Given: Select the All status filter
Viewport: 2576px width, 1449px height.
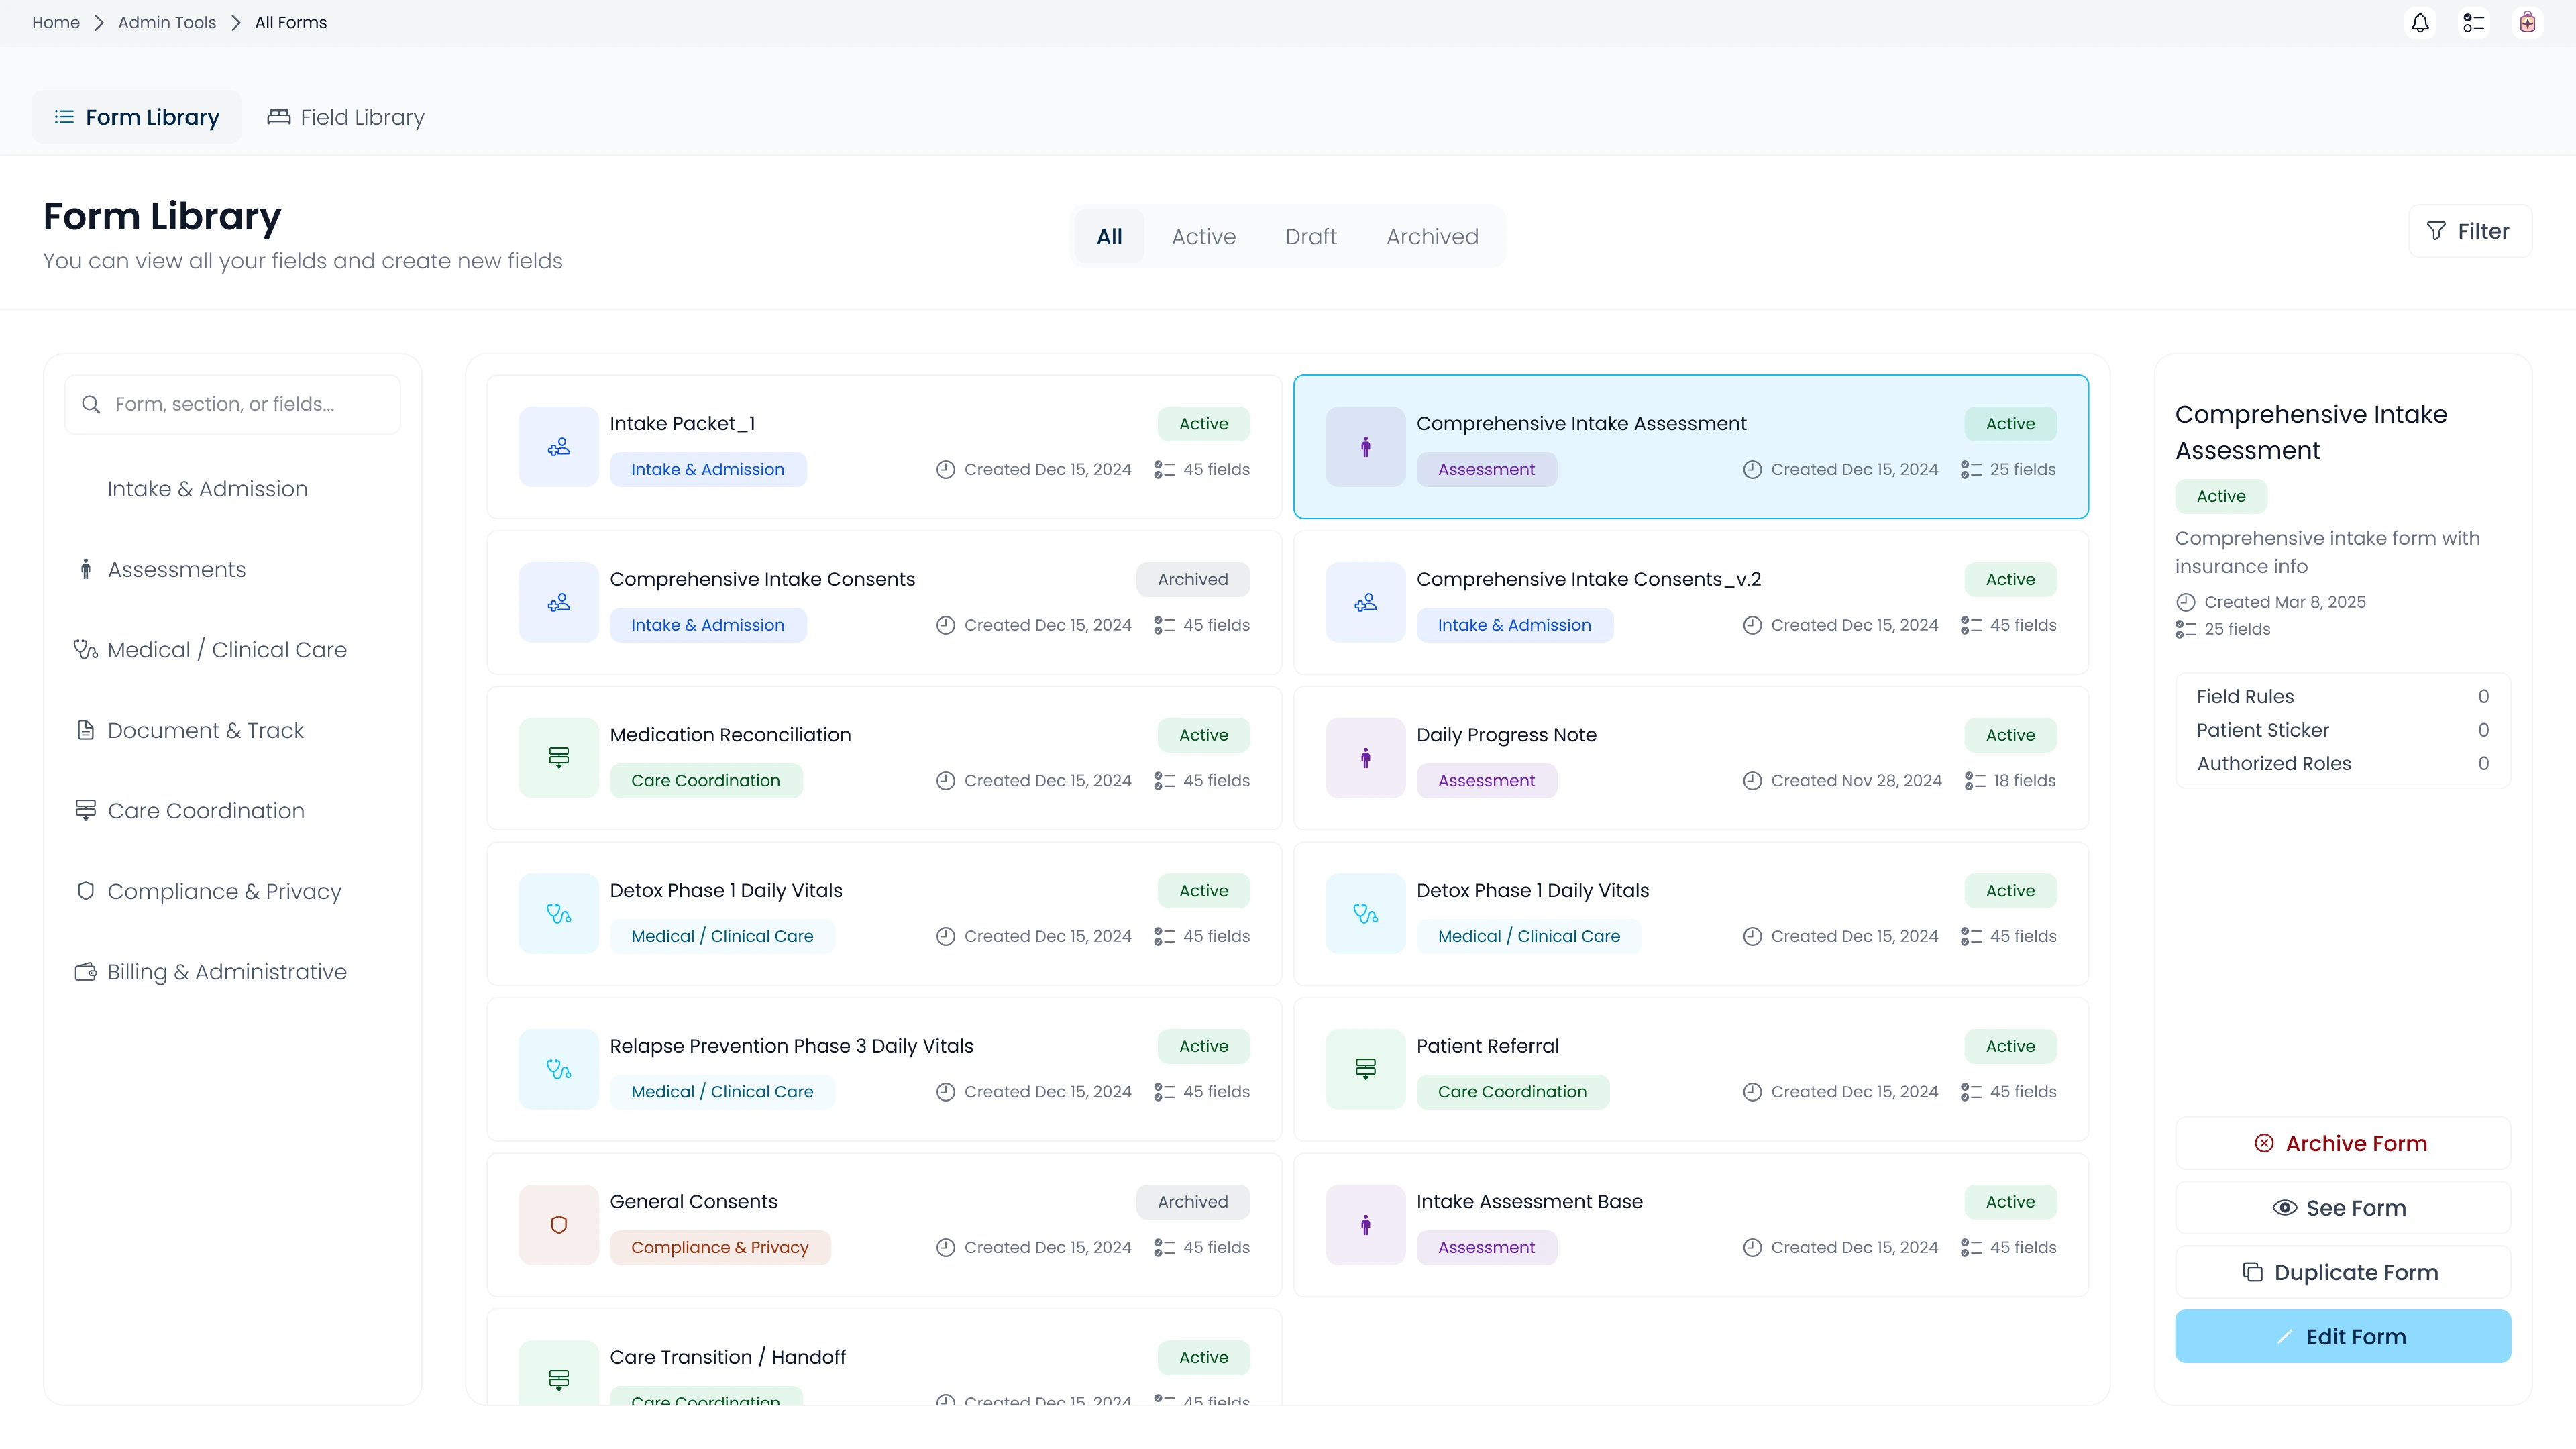Looking at the screenshot, I should 1109,236.
